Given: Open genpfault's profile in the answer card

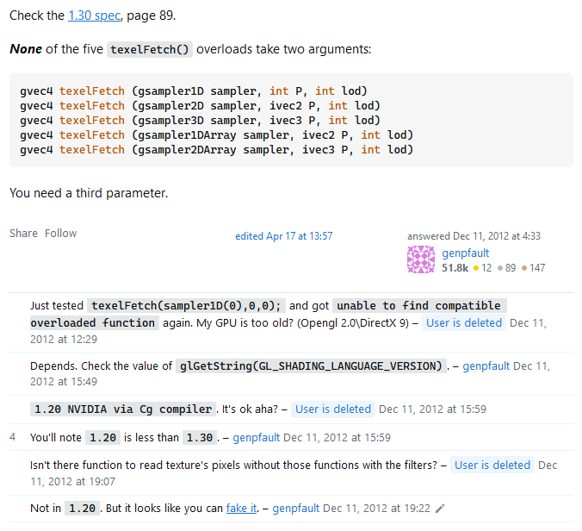Looking at the screenshot, I should tap(466, 253).
